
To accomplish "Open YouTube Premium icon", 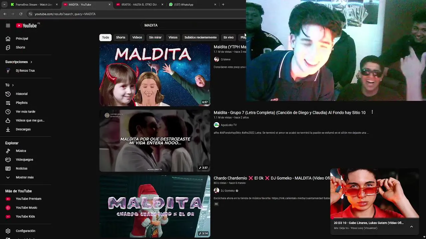I will click(8, 199).
